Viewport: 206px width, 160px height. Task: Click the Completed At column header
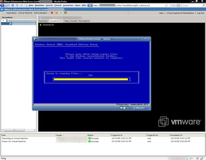[176, 135]
